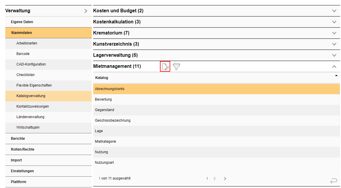Viewport: 341px width, 188px height.
Task: Go to page 2 of catalog list
Action: (214, 179)
